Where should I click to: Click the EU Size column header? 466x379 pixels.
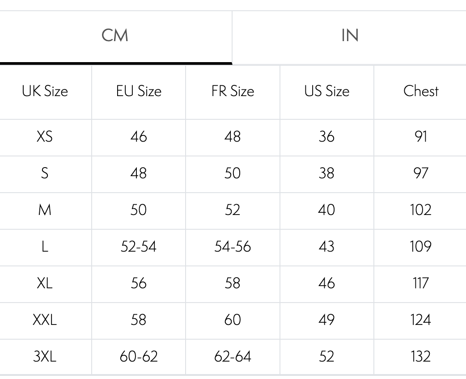139,91
